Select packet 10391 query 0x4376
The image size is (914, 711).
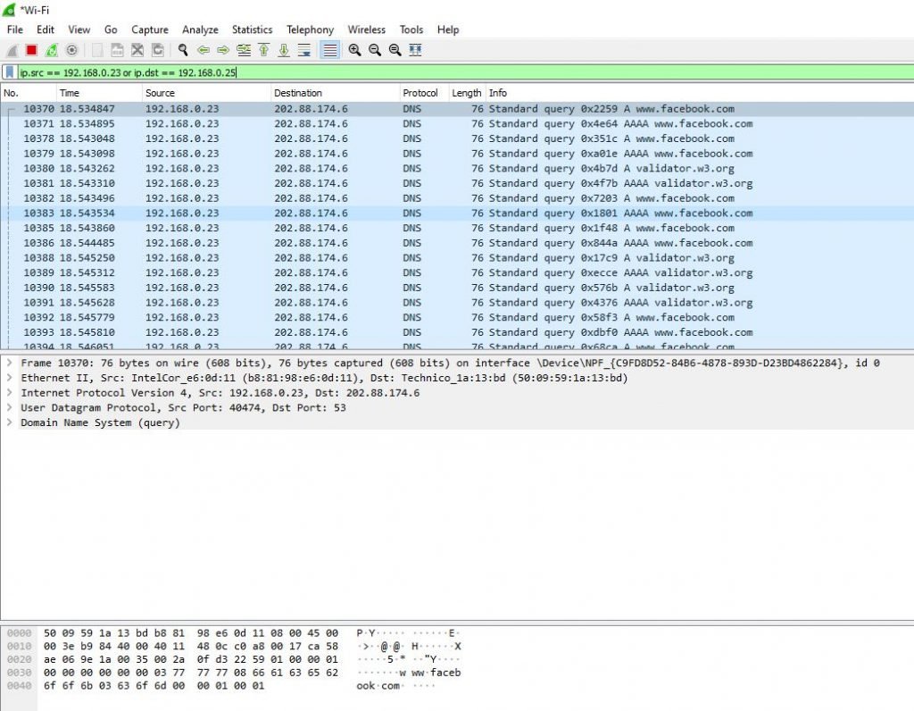click(457, 303)
